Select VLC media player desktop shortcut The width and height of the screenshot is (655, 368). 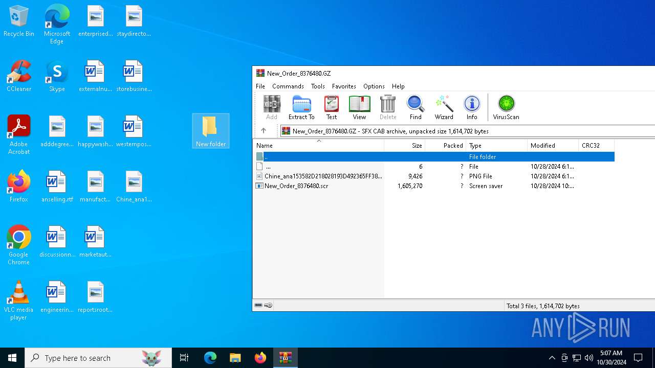[x=19, y=301]
